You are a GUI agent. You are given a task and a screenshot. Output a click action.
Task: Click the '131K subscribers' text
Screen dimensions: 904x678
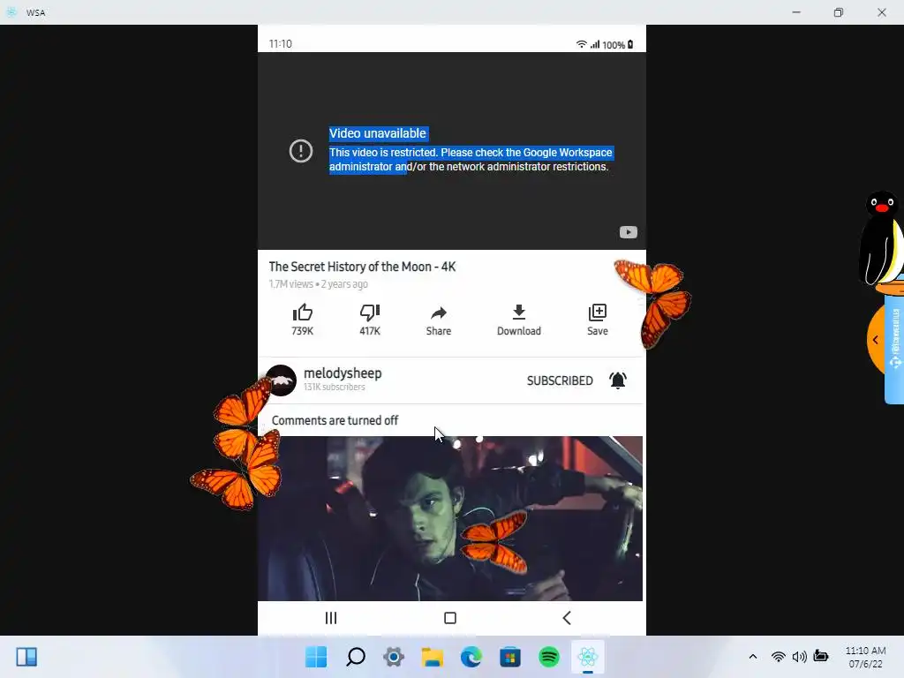(335, 387)
